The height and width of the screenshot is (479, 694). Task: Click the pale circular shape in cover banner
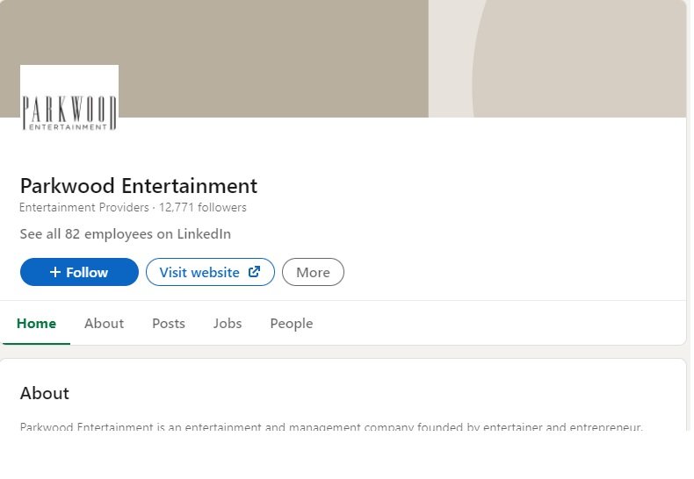[579, 58]
